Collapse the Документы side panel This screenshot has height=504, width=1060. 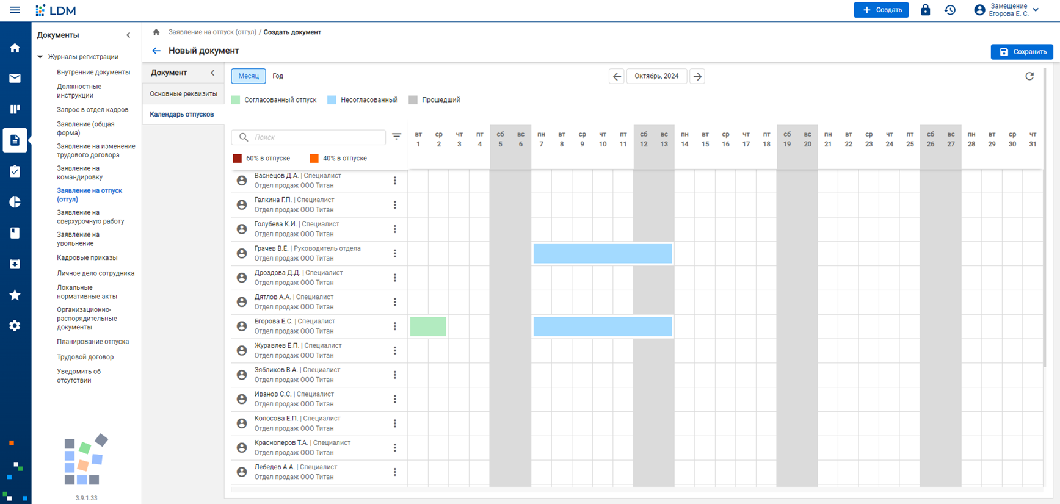(x=128, y=35)
